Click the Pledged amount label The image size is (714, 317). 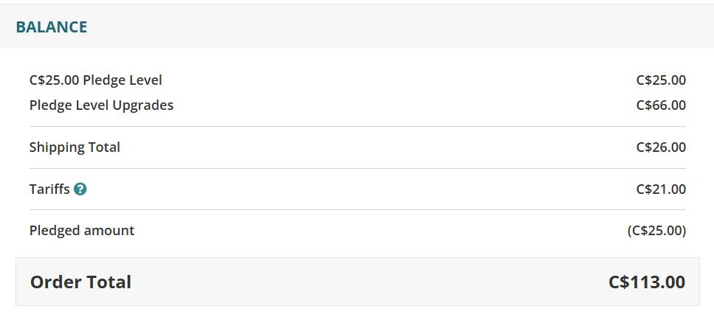tap(82, 231)
